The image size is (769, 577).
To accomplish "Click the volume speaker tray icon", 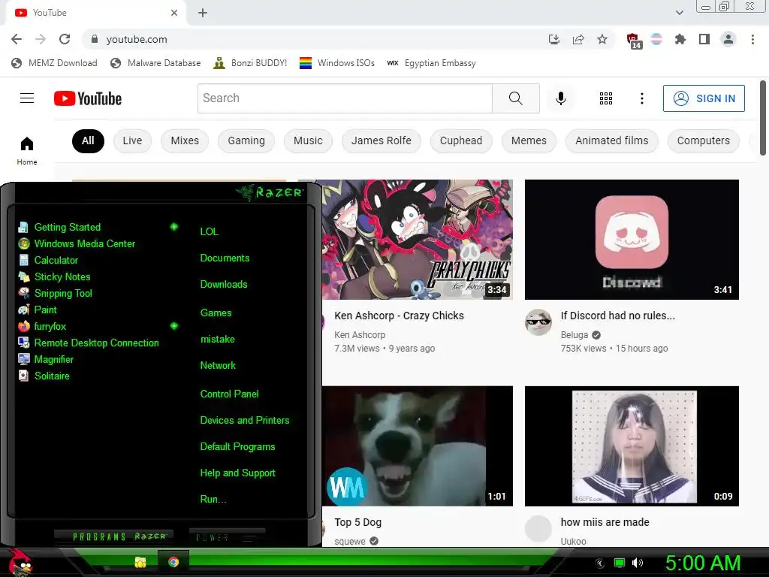I will [x=638, y=563].
